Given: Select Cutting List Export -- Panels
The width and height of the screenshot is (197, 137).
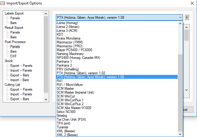Looking at the screenshot, I should 21,89.
